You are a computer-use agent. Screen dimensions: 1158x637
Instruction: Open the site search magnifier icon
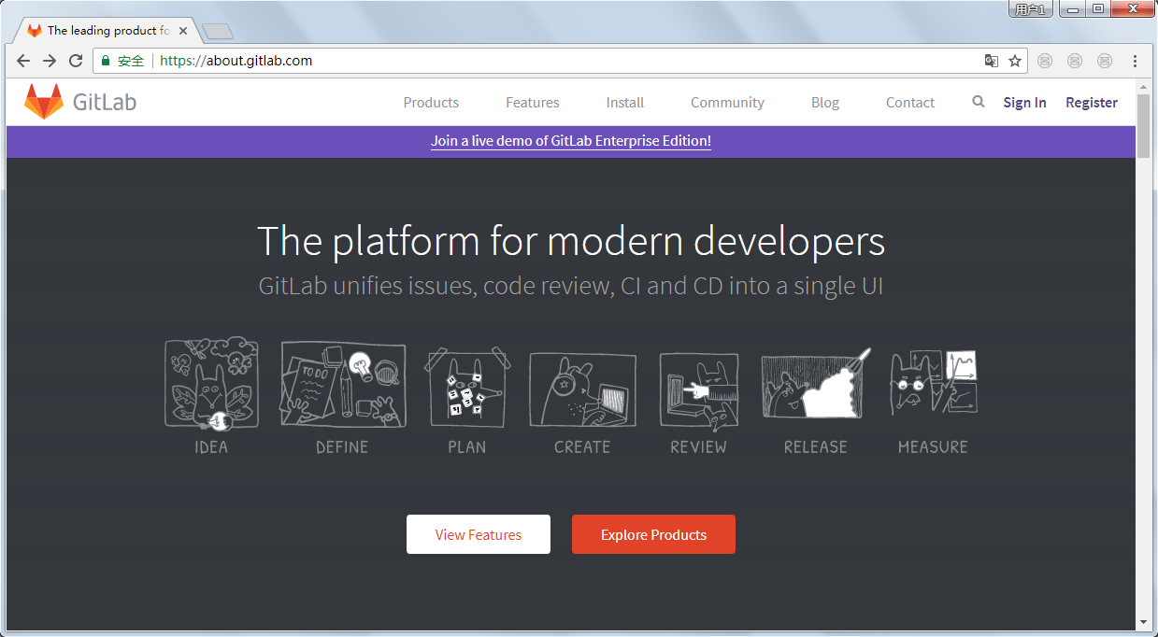978,102
